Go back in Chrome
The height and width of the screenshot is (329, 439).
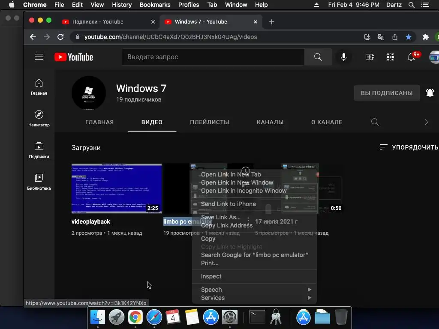tap(33, 37)
